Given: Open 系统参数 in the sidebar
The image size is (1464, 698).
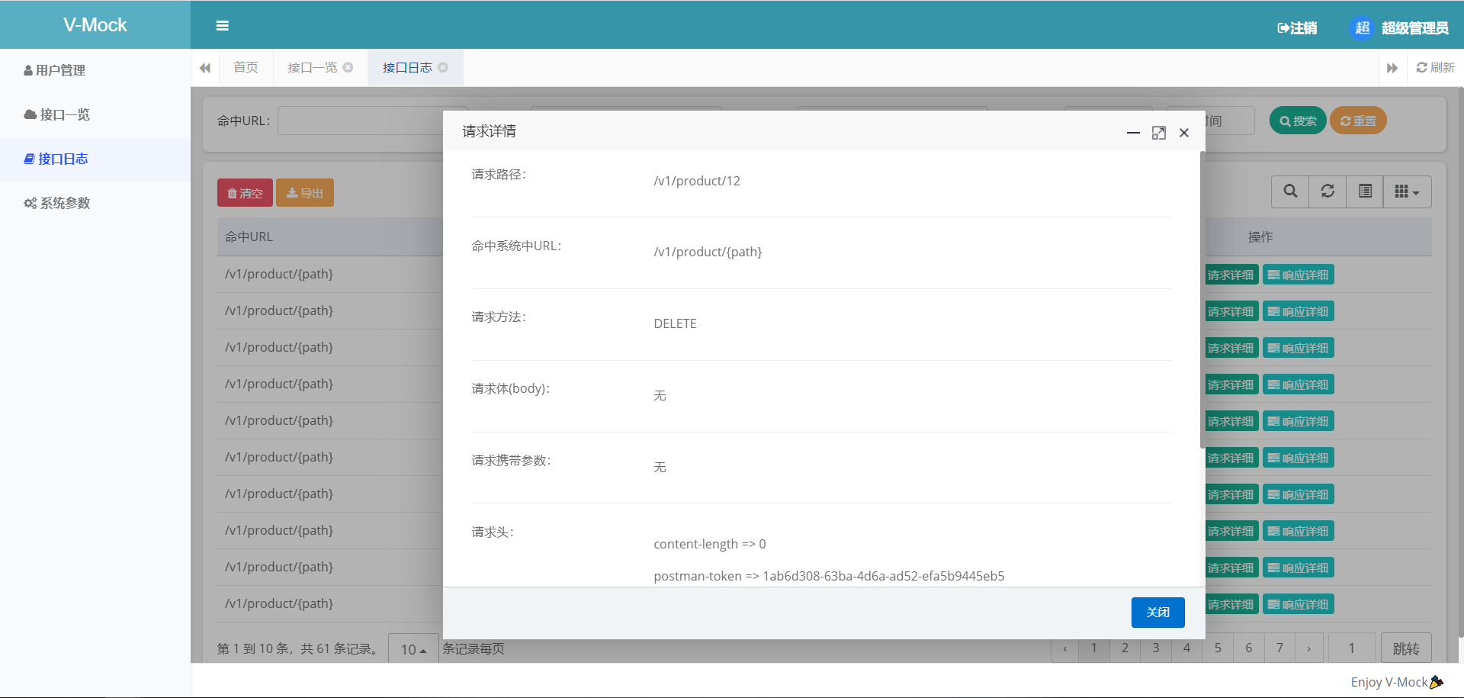Looking at the screenshot, I should [57, 203].
